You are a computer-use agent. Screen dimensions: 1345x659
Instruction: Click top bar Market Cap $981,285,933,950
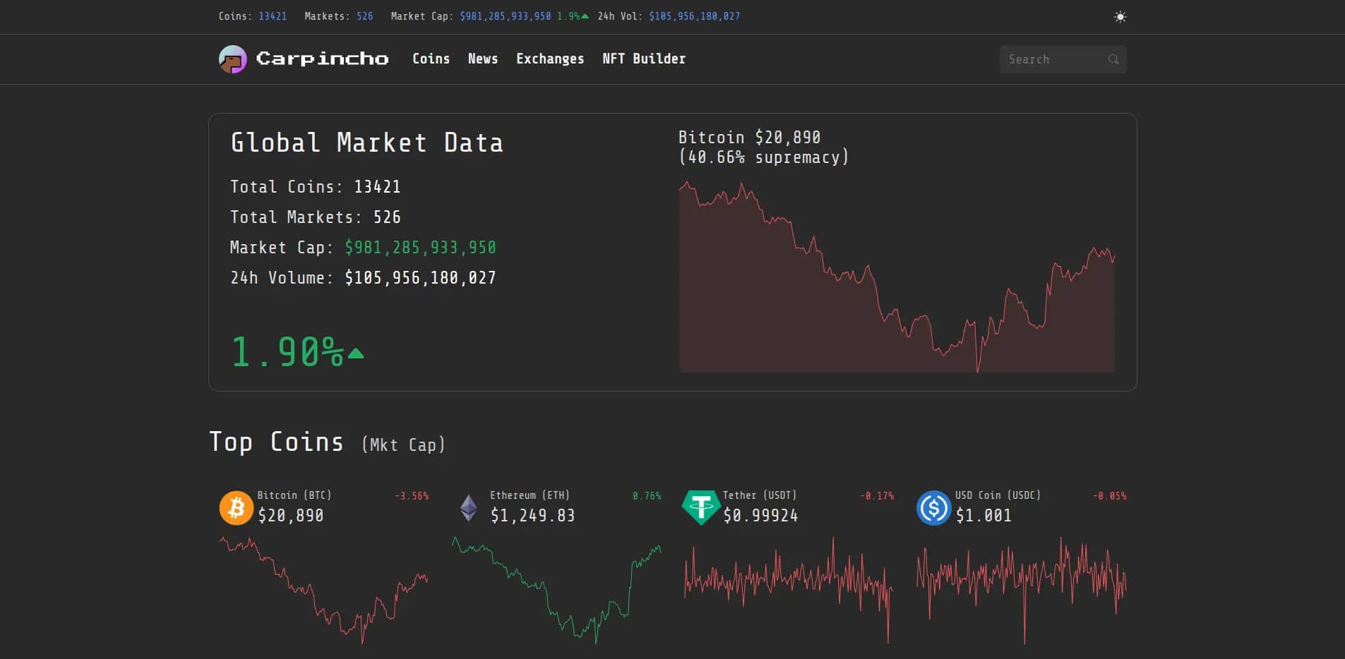coord(506,16)
